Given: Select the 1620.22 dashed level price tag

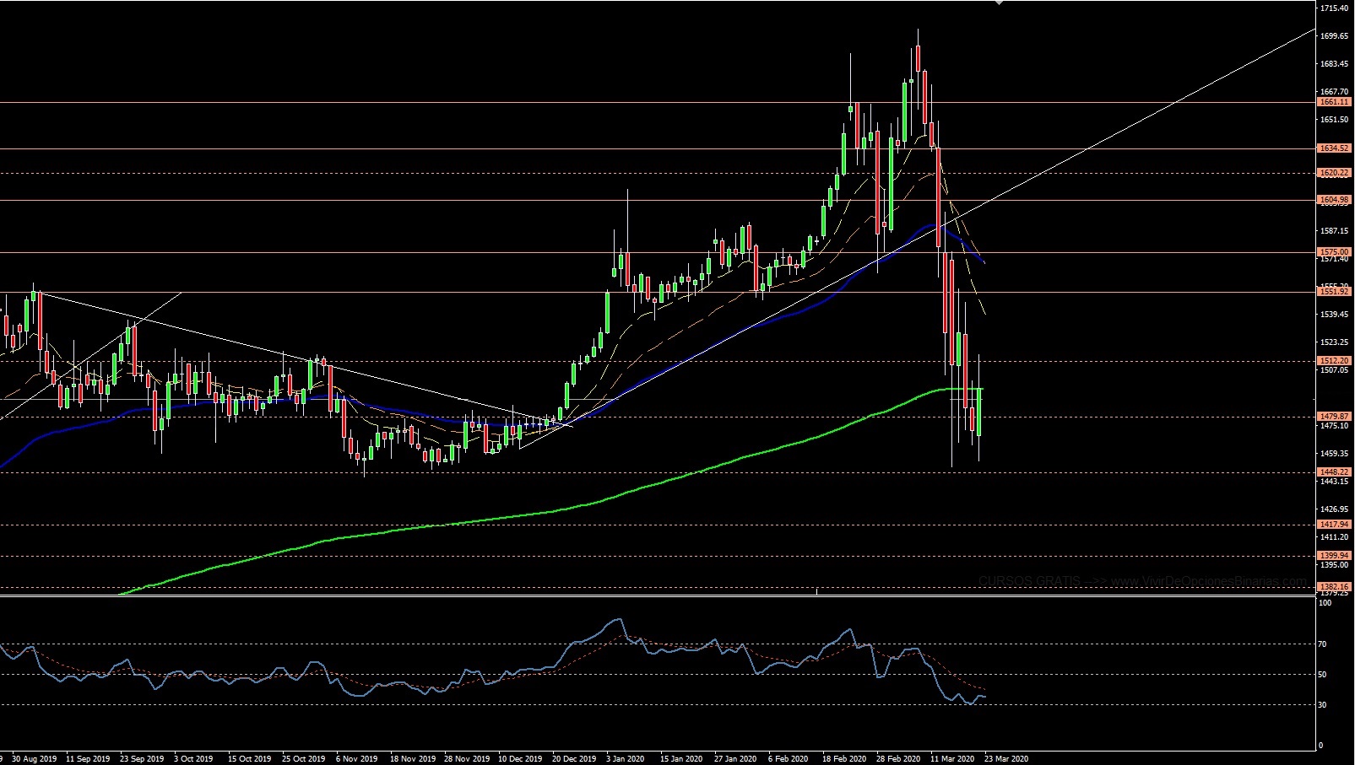Looking at the screenshot, I should 1334,173.
